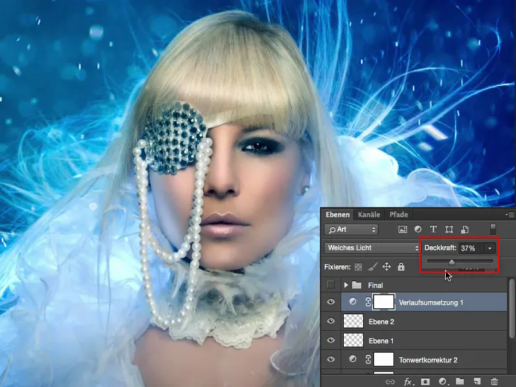Click the link layers icon
Image resolution: width=516 pixels, height=387 pixels.
390,382
